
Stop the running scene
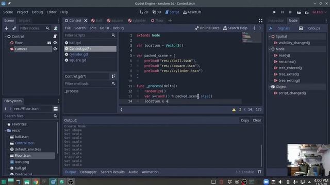290,12
